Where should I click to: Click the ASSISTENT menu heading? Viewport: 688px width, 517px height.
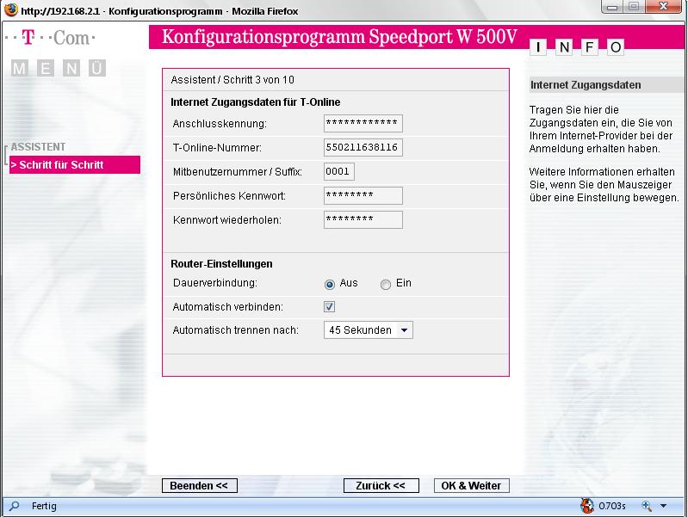click(38, 147)
